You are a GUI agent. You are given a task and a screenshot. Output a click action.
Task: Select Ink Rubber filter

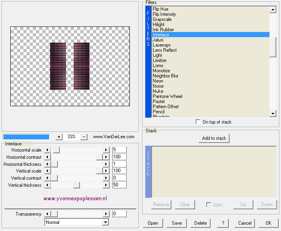click(x=211, y=30)
